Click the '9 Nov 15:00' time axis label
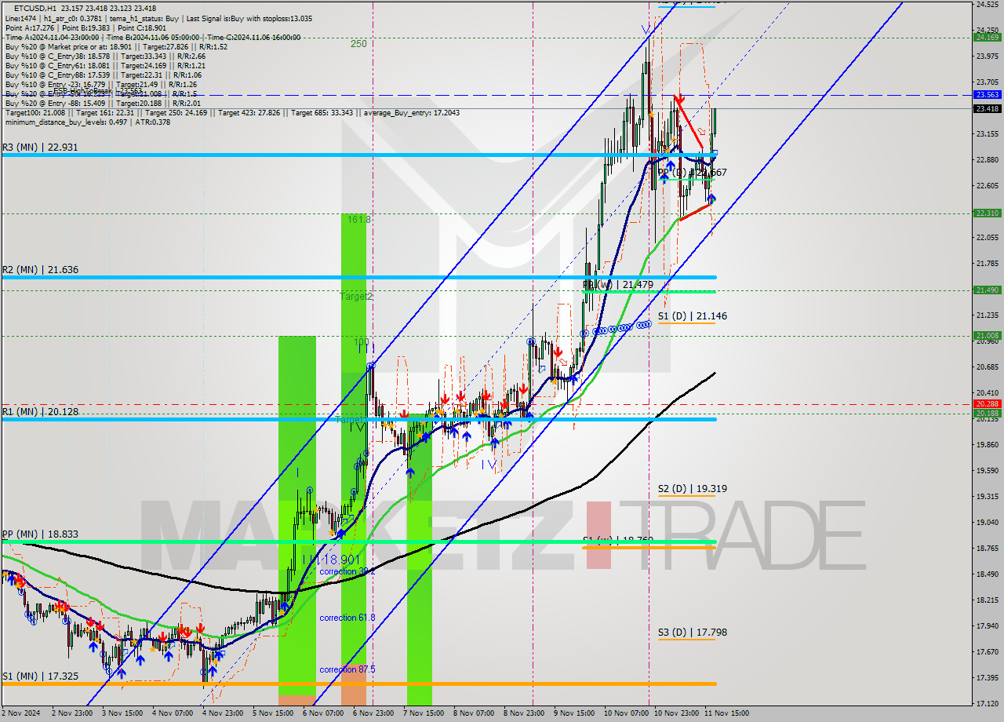The height and width of the screenshot is (722, 1004). point(575,713)
